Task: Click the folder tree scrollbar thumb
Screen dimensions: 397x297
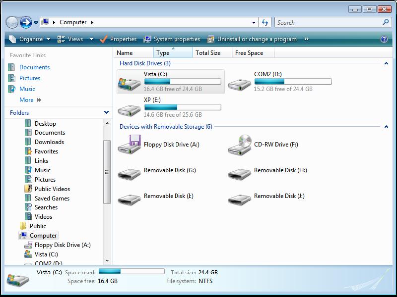Action: tap(107, 172)
